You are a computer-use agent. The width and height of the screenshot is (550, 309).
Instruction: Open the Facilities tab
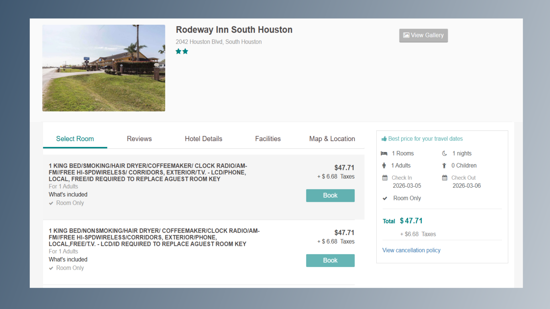[268, 139]
